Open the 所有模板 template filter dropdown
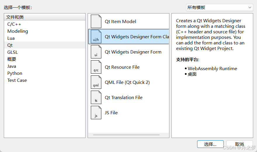The width and height of the screenshot is (257, 152). (x=219, y=8)
